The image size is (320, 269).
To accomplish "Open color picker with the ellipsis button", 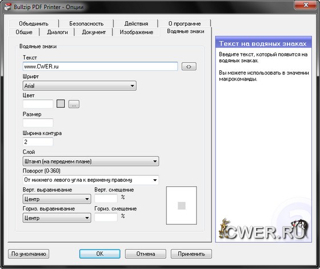I will pyautogui.click(x=74, y=104).
